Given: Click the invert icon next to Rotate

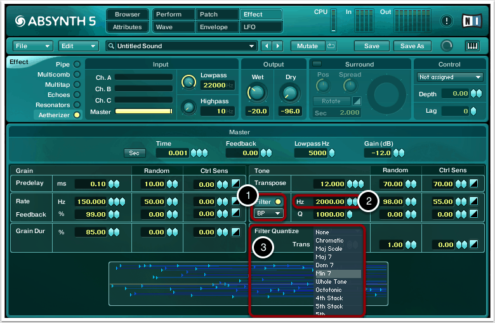Looking at the screenshot, I should click(x=357, y=101).
